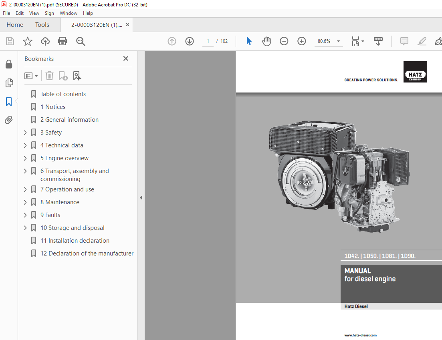Jump to Table of contents bookmark
The width and height of the screenshot is (442, 340).
click(63, 94)
